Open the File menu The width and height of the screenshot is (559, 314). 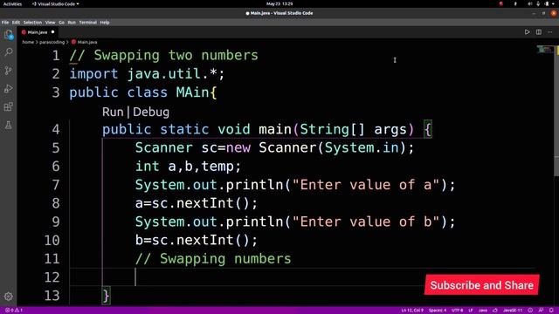pos(5,23)
